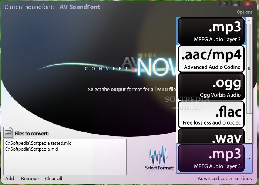This screenshot has width=259, height=185.
Task: Select the .mp3 MPEG Audio Layer 3 list option
Action: coord(211,31)
